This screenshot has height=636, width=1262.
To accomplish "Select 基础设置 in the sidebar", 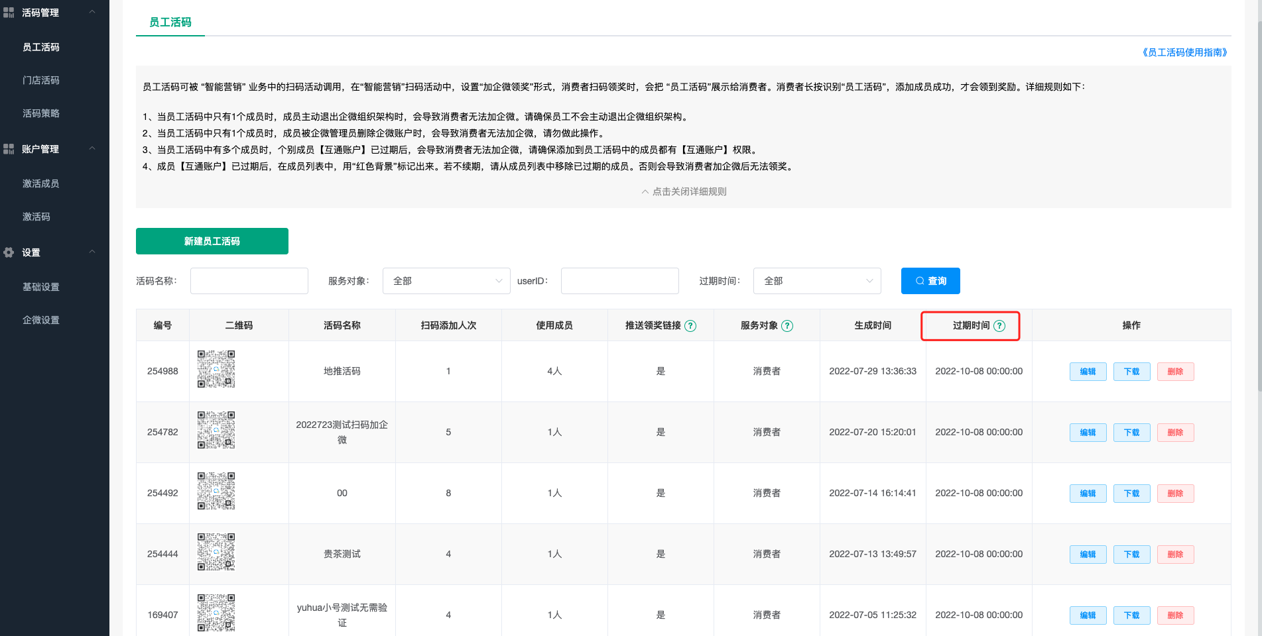I will pyautogui.click(x=41, y=287).
